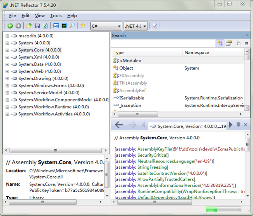
Task: Click the decompiler pane forward arrow
Action: pyautogui.click(x=132, y=125)
